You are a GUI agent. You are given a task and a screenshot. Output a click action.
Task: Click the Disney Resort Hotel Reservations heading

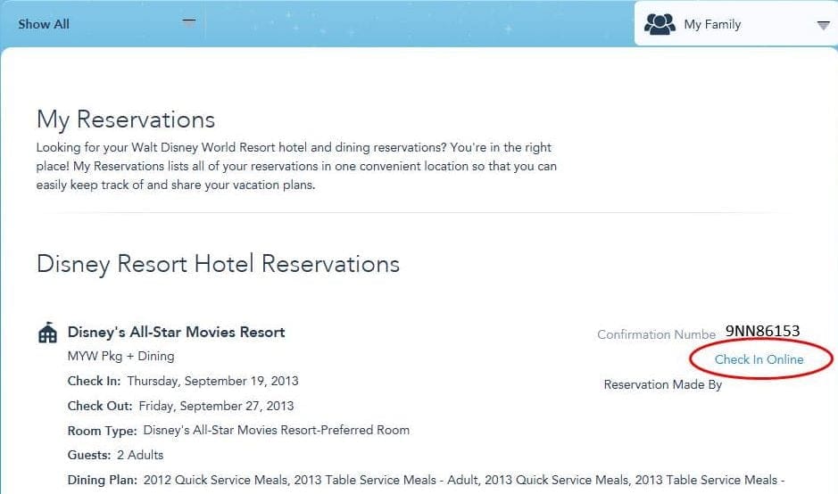tap(218, 264)
